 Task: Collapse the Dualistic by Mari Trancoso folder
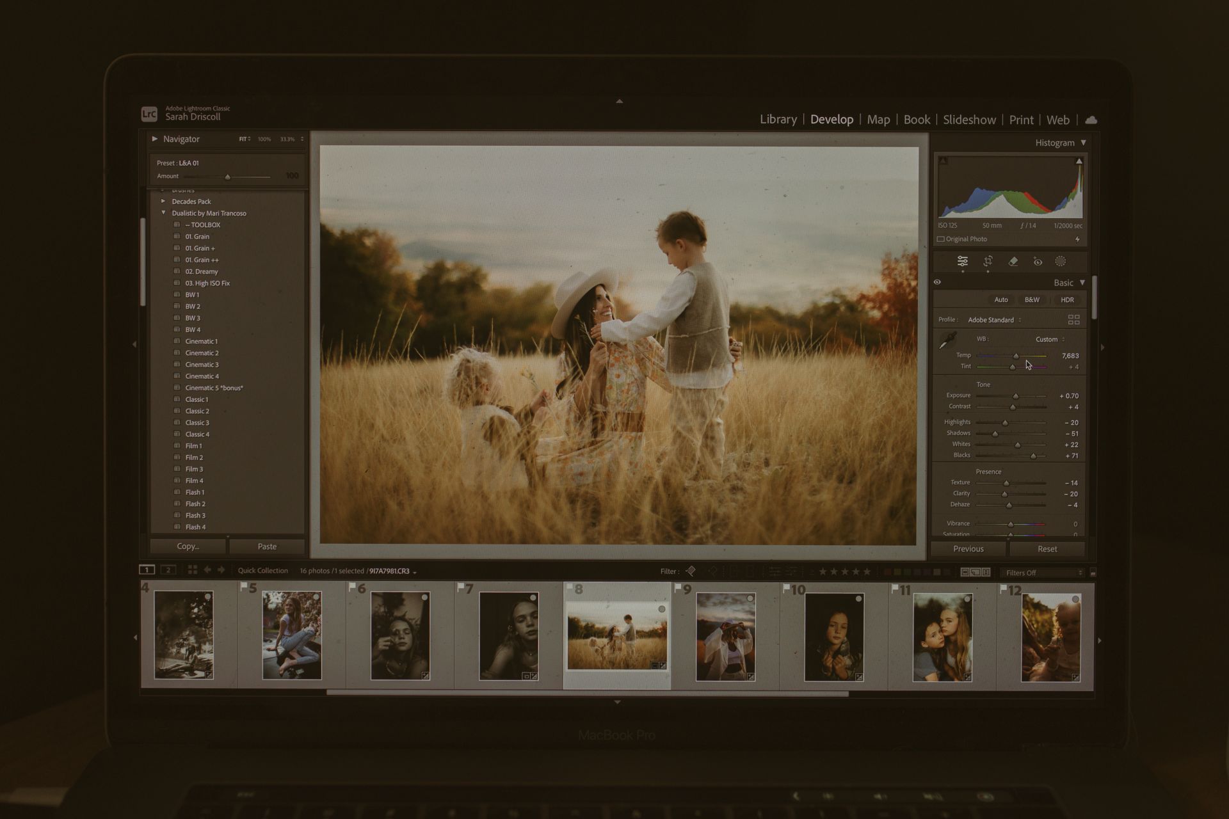tap(163, 213)
